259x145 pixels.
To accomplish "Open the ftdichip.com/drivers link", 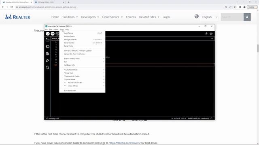I will (125, 143).
